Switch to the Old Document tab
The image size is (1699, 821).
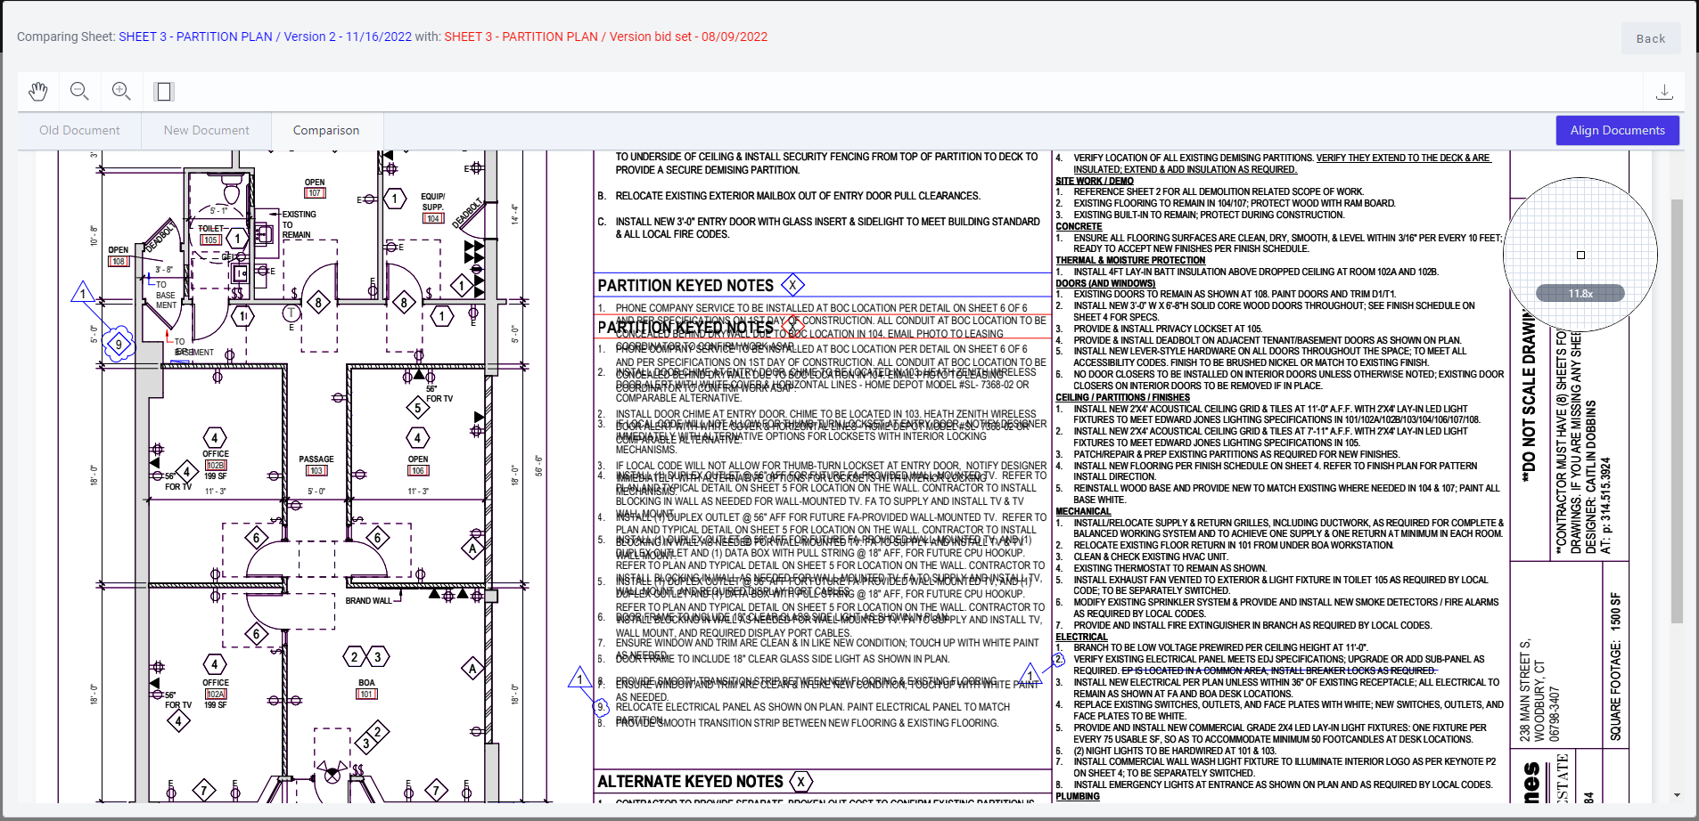point(79,130)
